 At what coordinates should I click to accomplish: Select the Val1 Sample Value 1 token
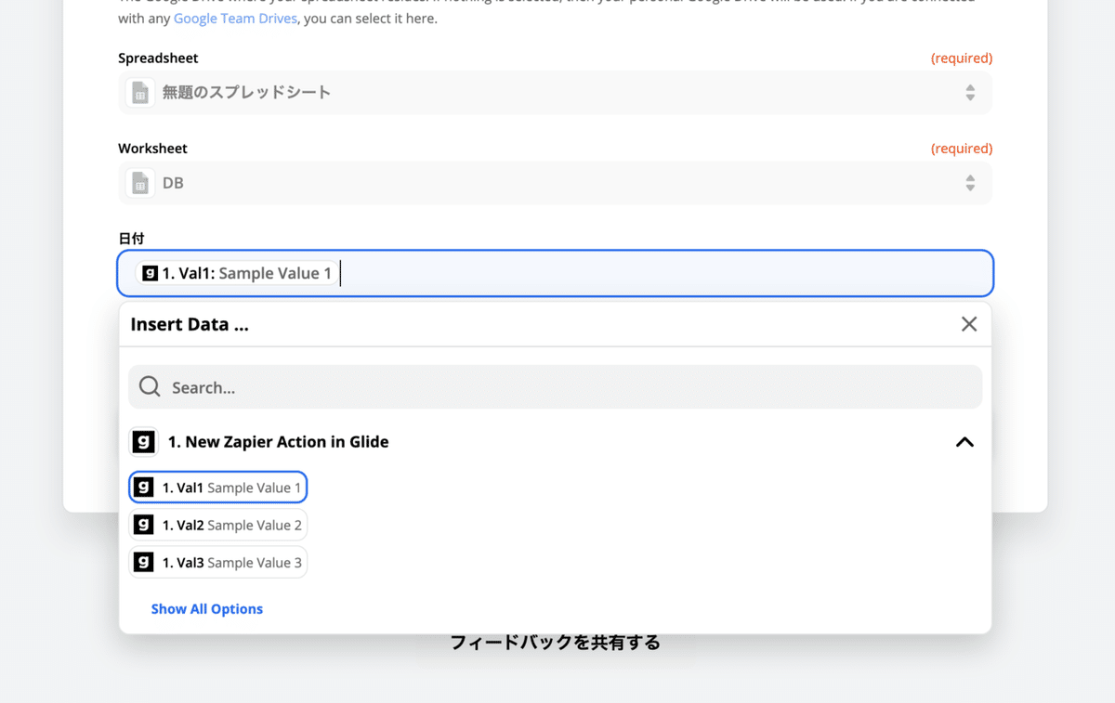point(217,487)
